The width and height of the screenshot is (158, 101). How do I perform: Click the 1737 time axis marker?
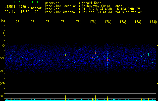(x=108, y=22)
